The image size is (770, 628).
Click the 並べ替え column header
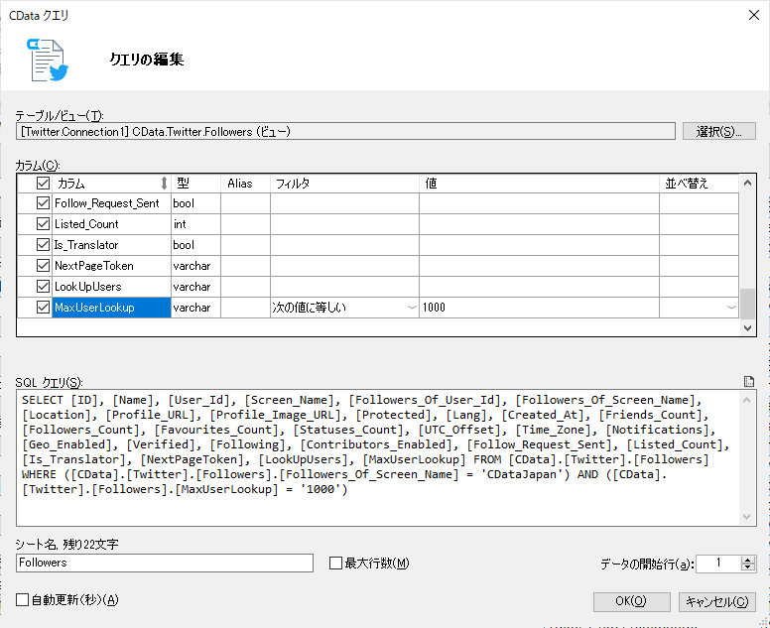[699, 184]
